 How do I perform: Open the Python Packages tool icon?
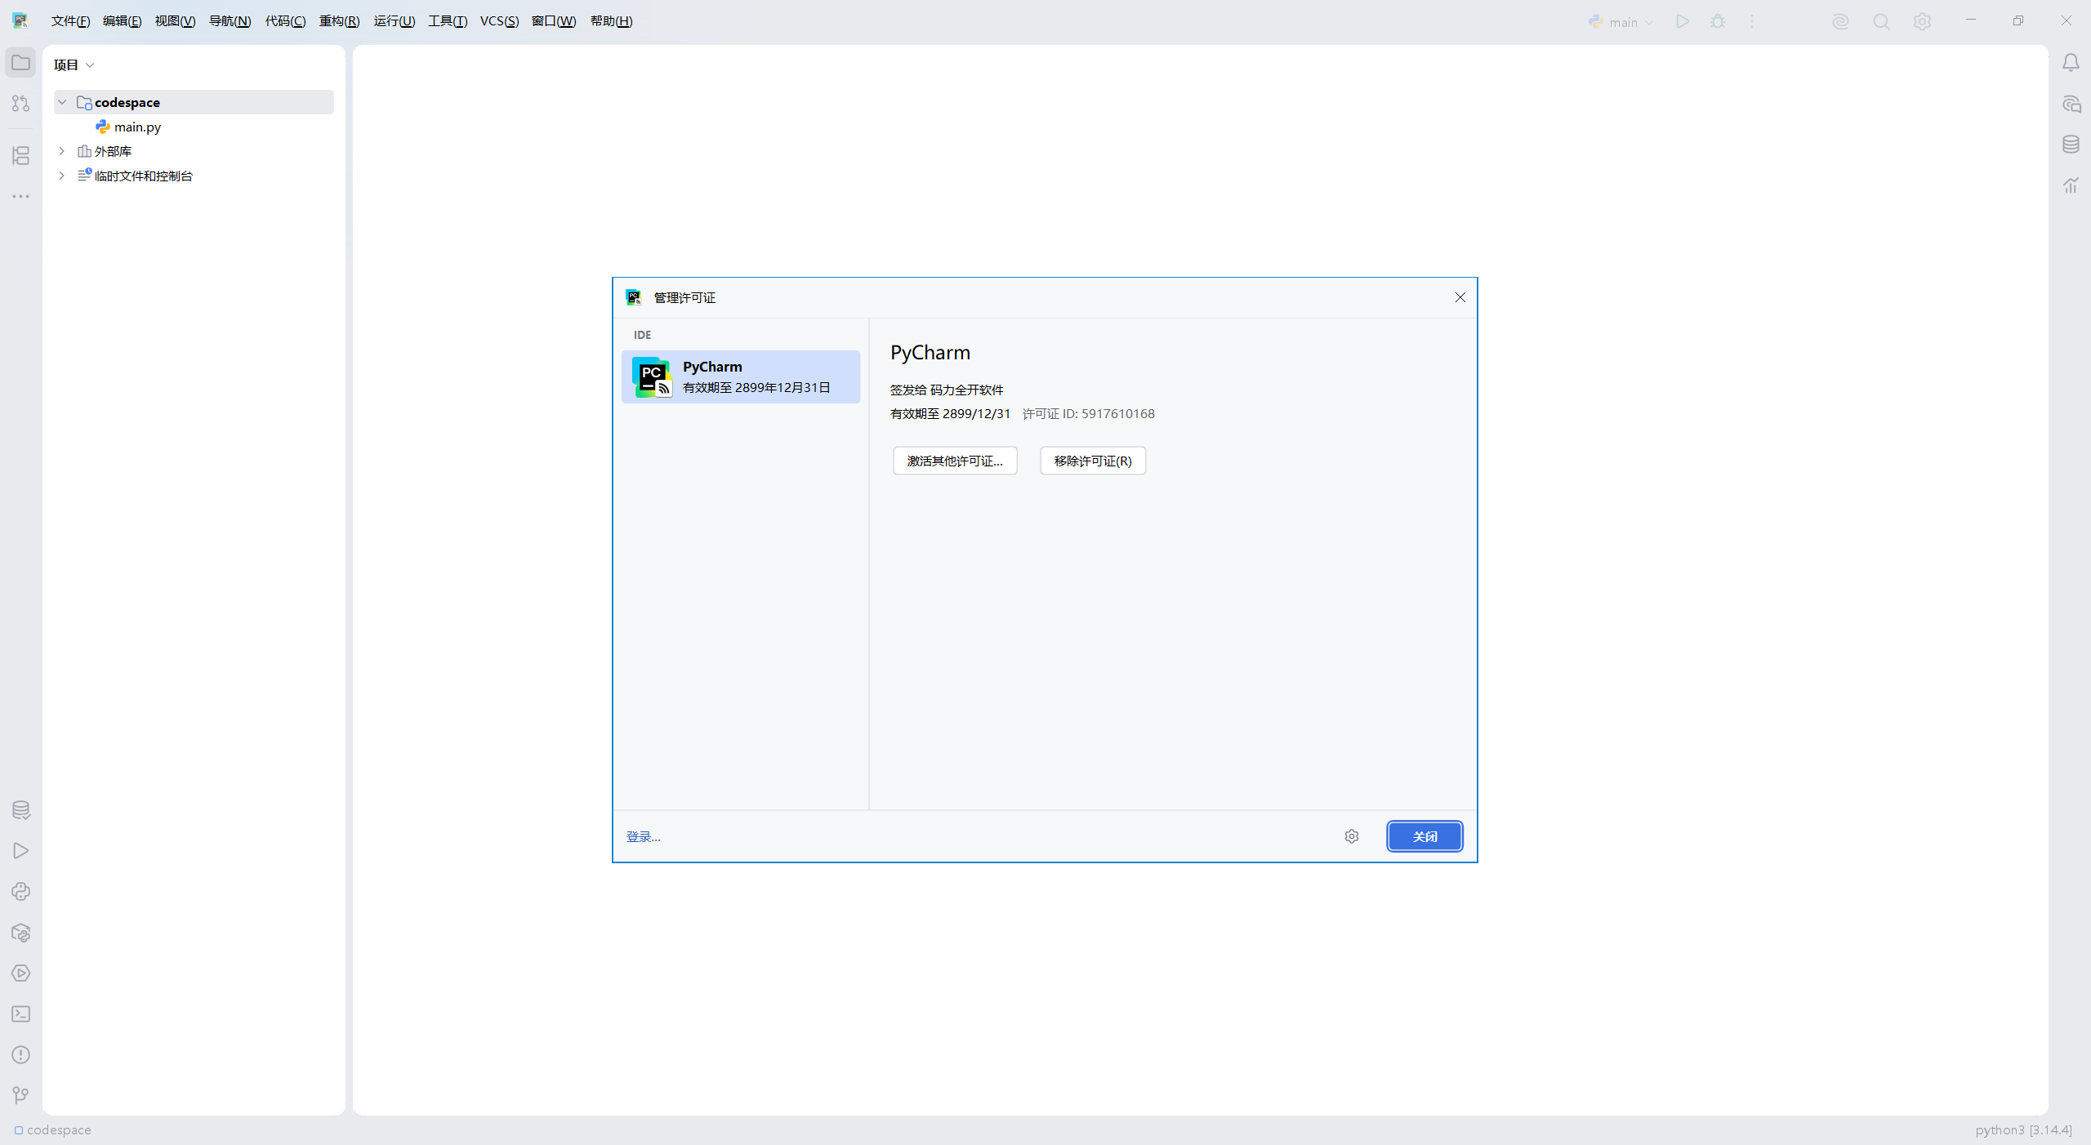pos(20,933)
